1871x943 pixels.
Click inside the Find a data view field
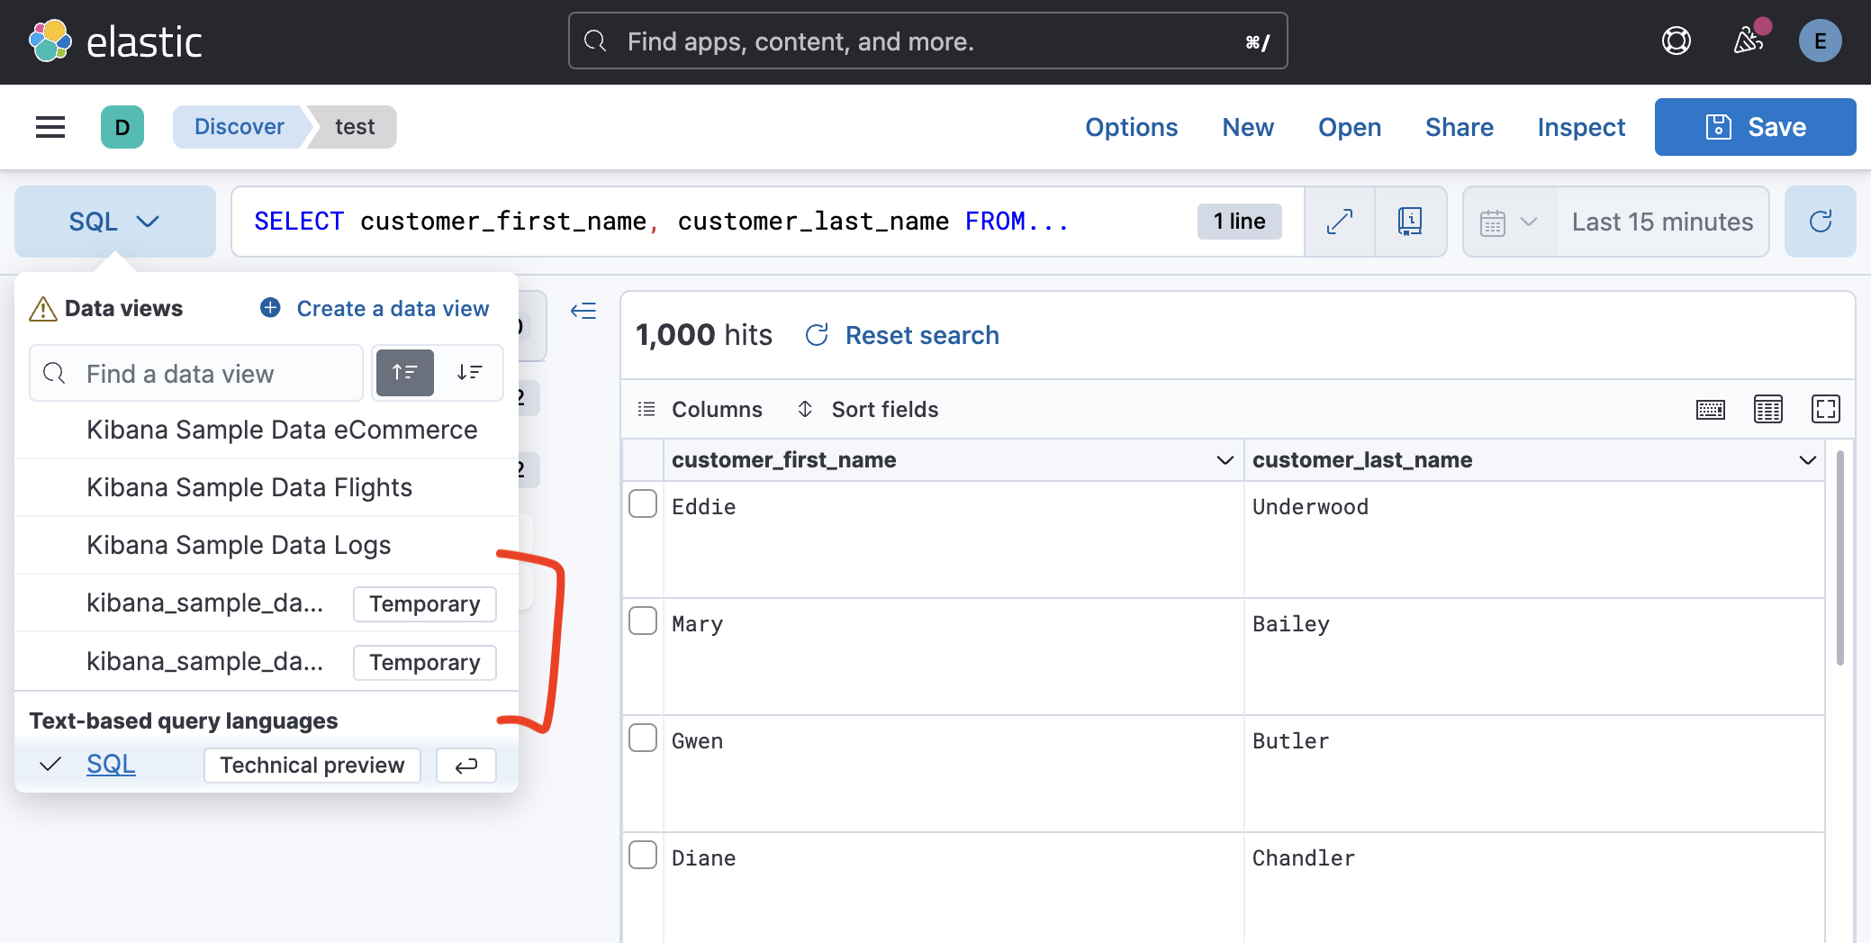[198, 372]
